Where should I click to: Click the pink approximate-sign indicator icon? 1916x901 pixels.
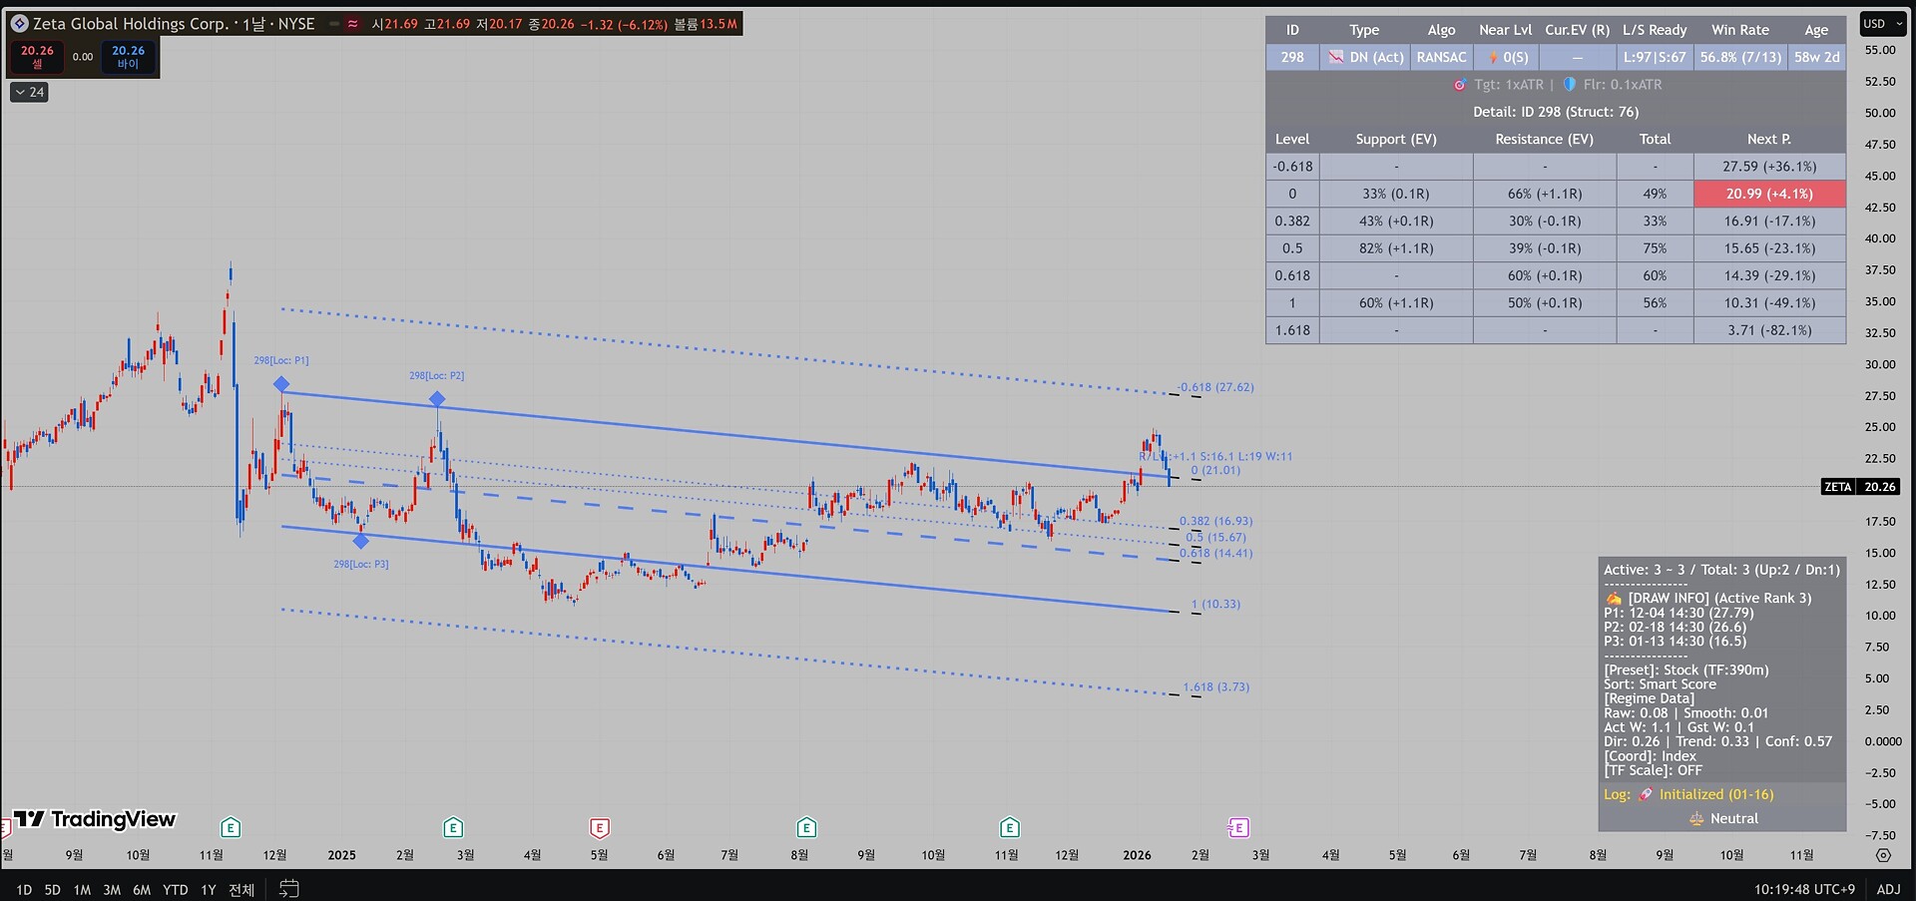[x=352, y=24]
